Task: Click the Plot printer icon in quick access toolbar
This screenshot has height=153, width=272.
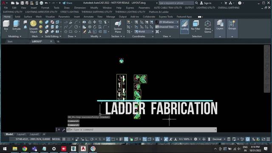Action: (x=41, y=3)
